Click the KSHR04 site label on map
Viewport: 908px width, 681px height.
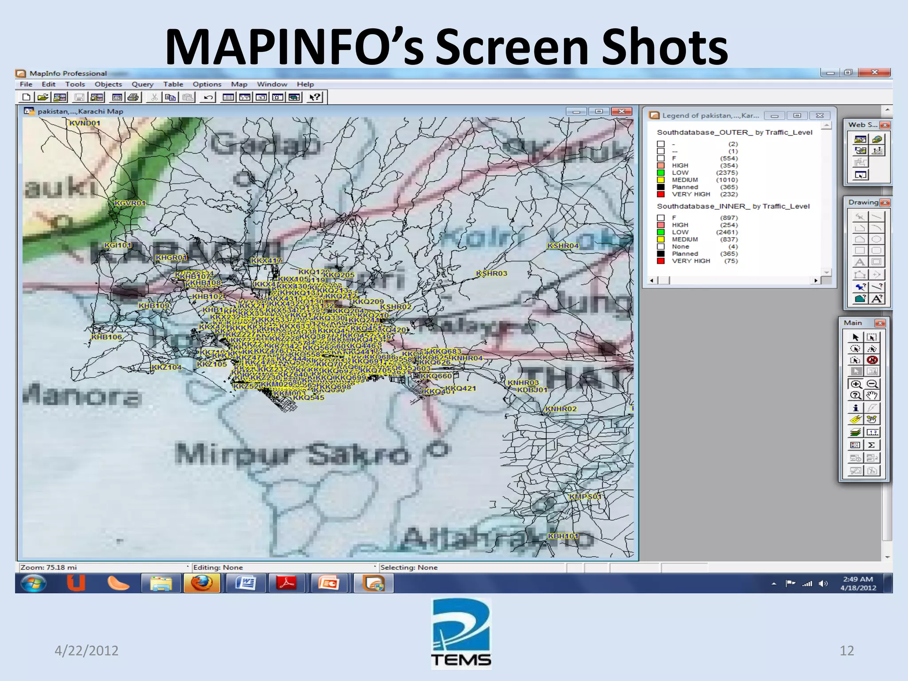pyautogui.click(x=563, y=246)
